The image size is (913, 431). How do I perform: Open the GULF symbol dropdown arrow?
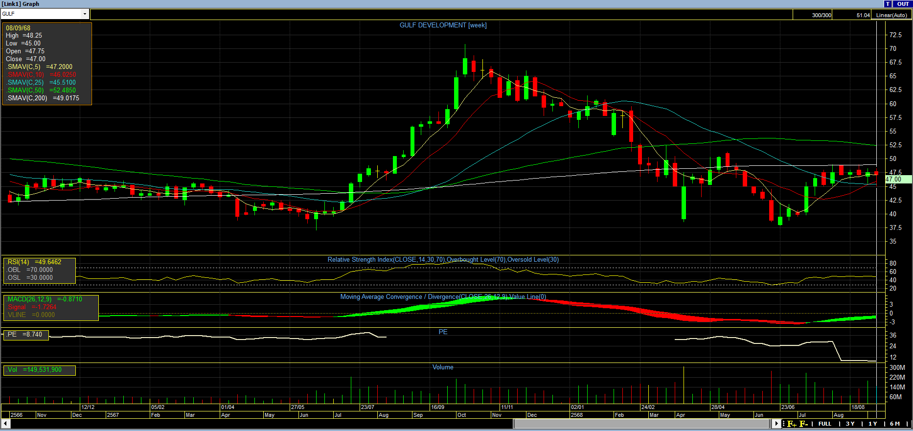tap(85, 14)
